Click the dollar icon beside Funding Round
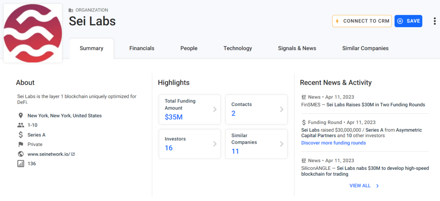The width and height of the screenshot is (440, 201). [x=304, y=123]
